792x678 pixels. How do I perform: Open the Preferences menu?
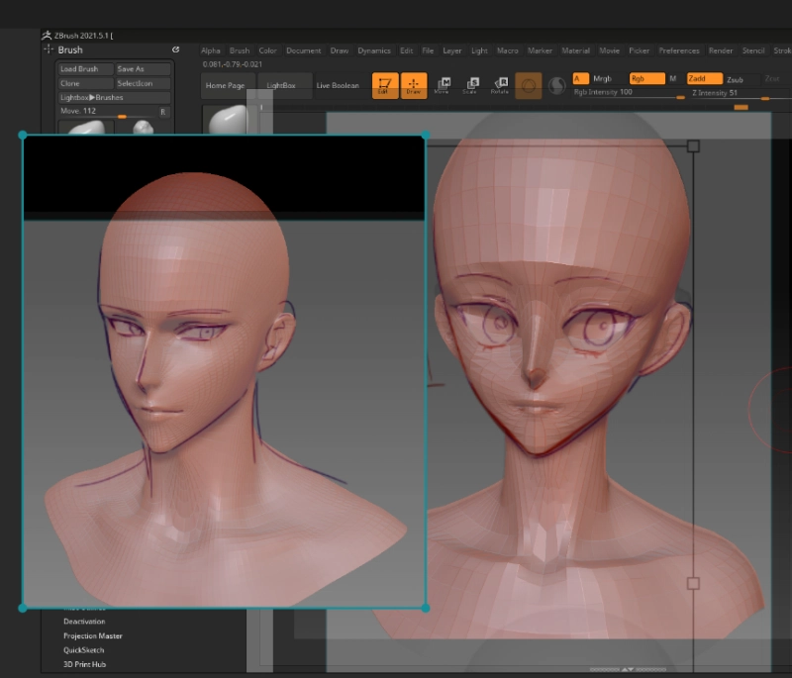(x=678, y=50)
